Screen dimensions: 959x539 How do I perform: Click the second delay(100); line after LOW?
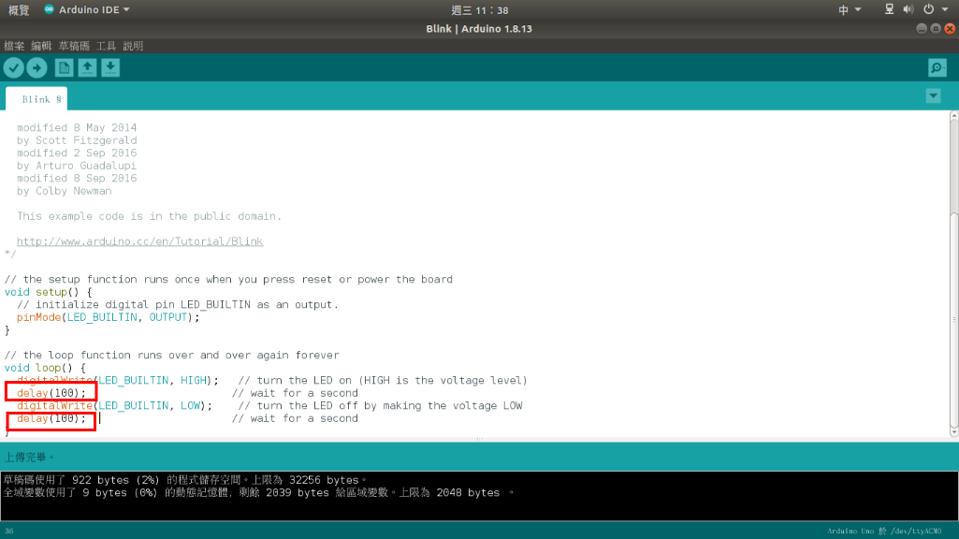pyautogui.click(x=51, y=418)
